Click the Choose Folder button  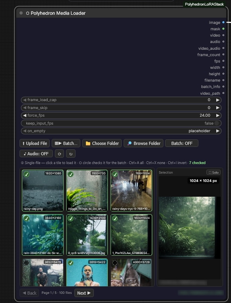pos(102,143)
